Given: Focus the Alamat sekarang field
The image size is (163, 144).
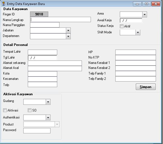Looking at the screenshot, I should click(55, 63).
